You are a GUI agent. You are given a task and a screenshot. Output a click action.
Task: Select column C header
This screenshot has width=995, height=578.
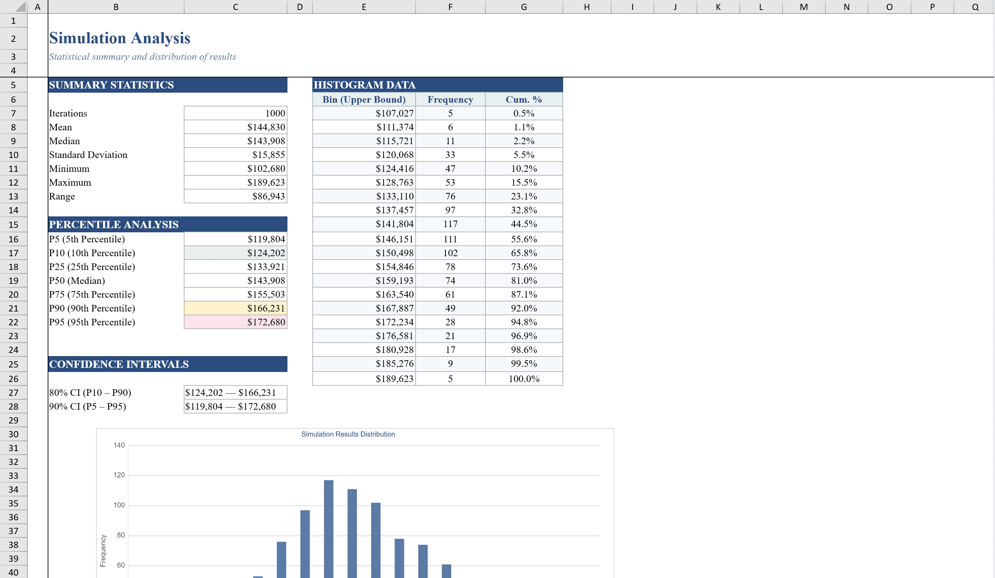[x=235, y=6]
